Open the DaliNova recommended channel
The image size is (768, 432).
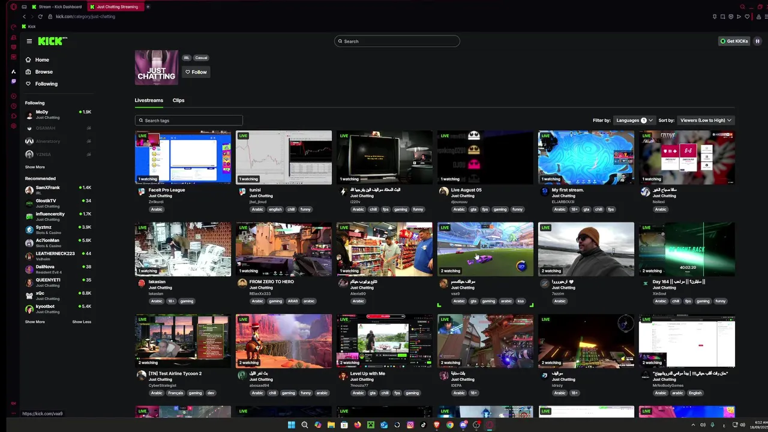tap(58, 269)
